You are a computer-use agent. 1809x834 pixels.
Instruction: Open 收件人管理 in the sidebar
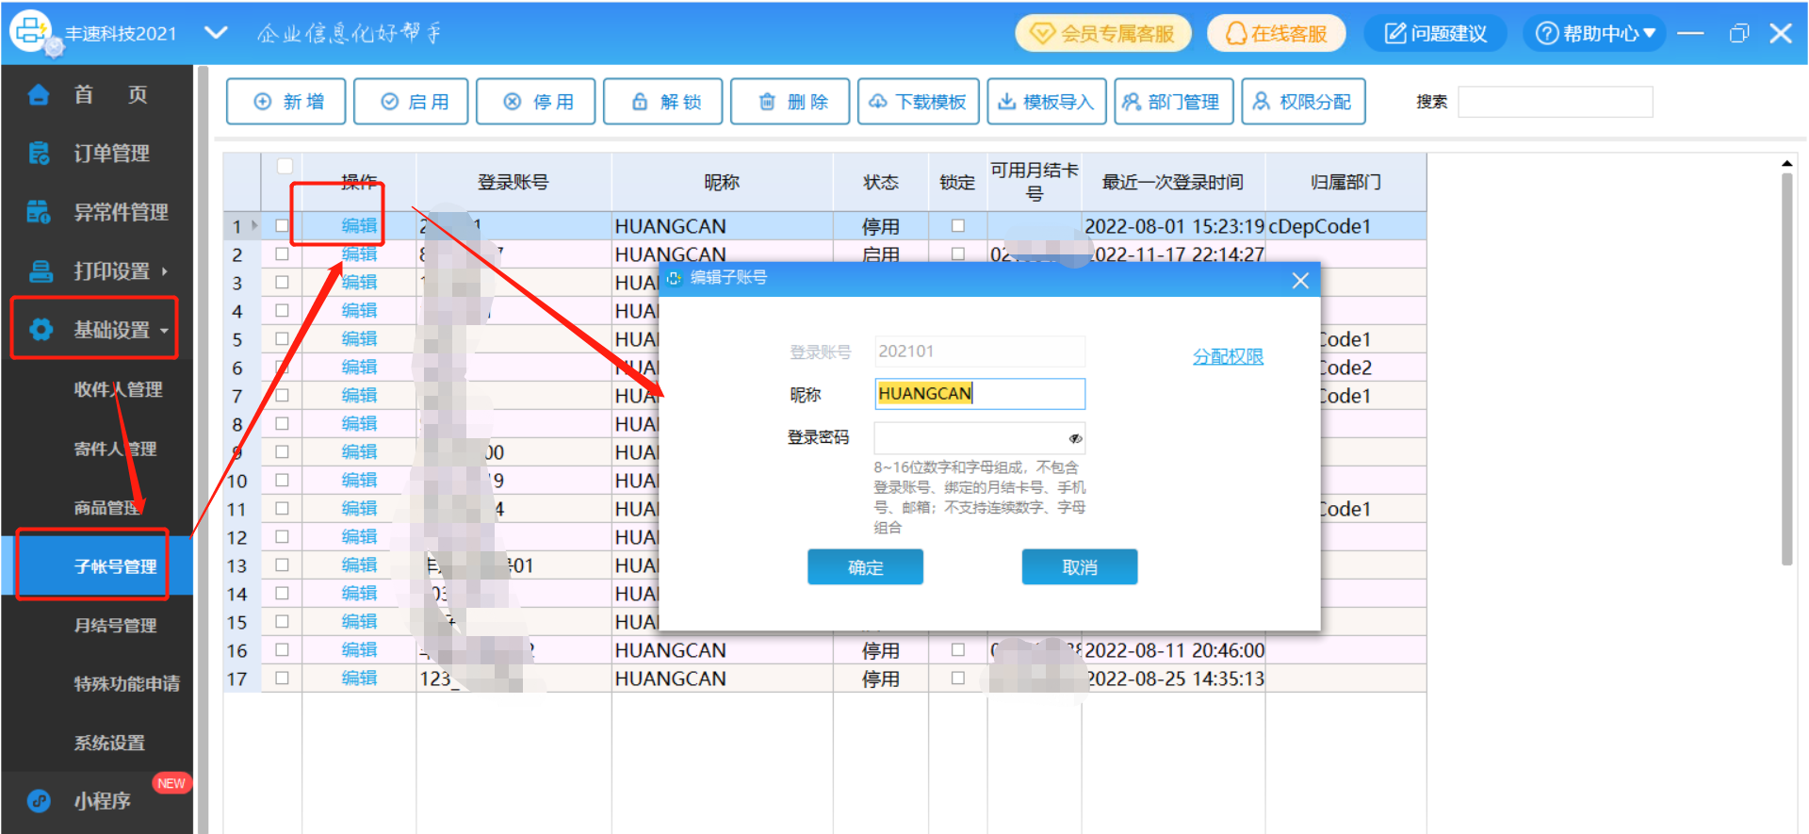pyautogui.click(x=118, y=389)
